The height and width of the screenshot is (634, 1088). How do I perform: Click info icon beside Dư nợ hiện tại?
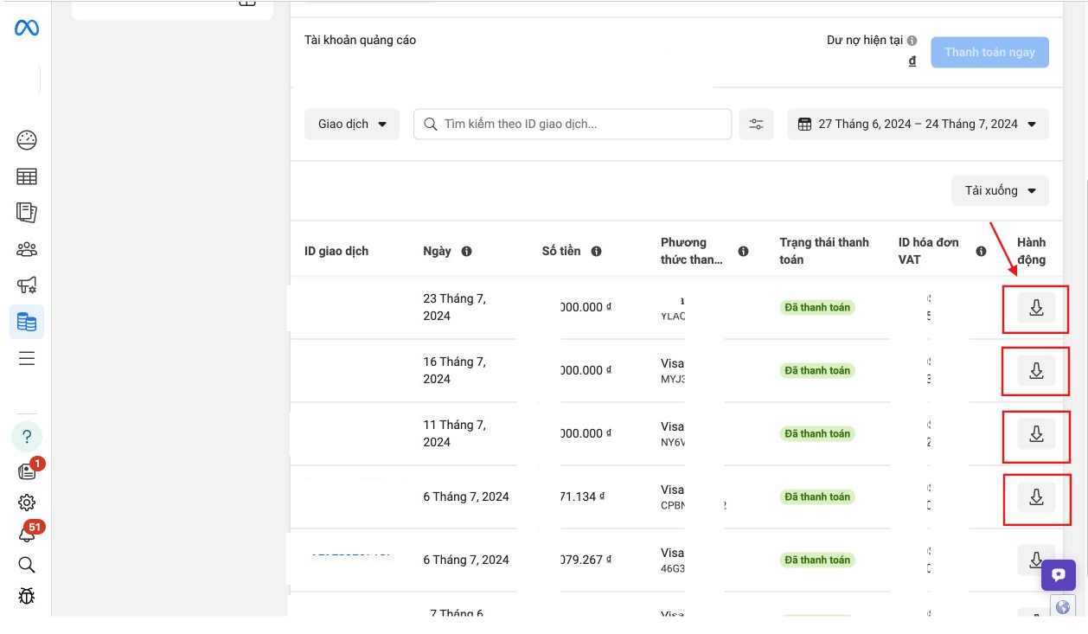pyautogui.click(x=912, y=41)
